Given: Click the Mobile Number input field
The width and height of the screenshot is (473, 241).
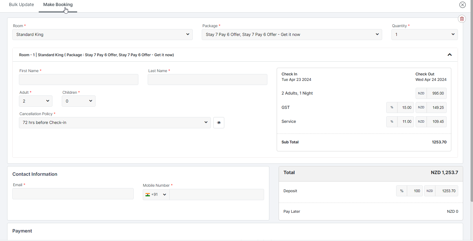Looking at the screenshot, I should [216, 195].
